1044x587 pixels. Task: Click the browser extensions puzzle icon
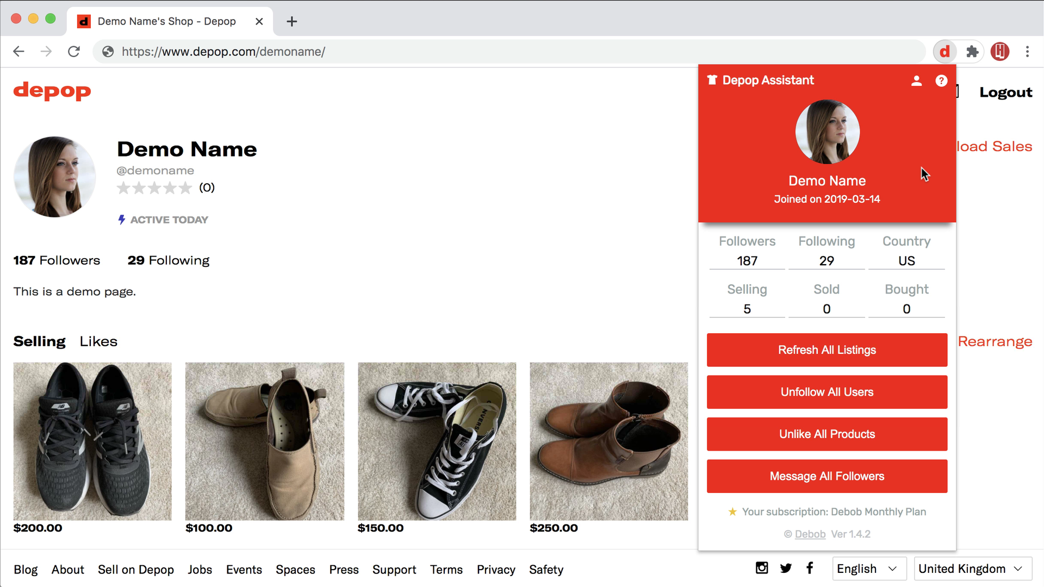click(x=973, y=51)
